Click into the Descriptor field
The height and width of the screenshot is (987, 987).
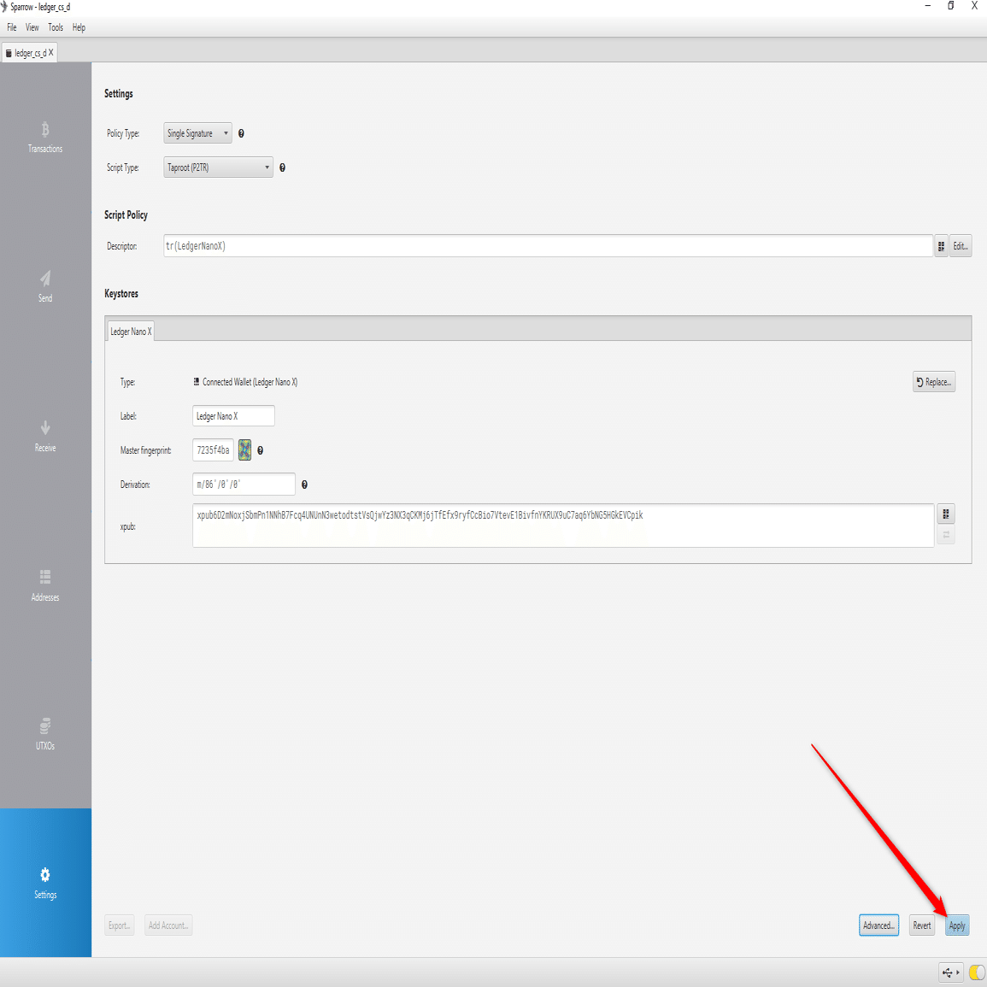click(x=548, y=246)
